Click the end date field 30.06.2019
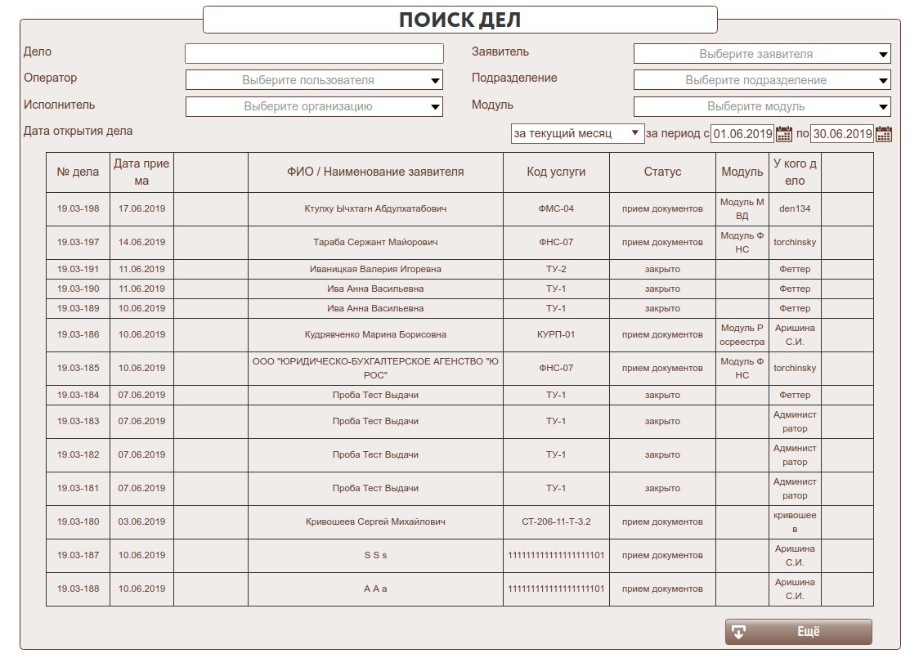Viewport: 919px width, 658px height. (x=841, y=134)
